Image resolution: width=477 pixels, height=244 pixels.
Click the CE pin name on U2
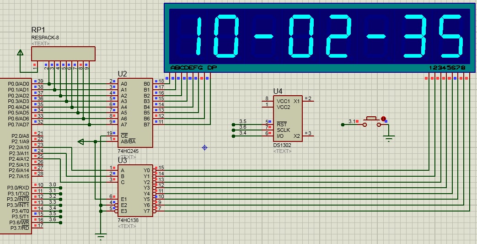point(124,136)
